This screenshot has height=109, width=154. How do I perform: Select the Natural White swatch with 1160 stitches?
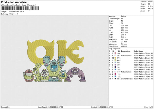pyautogui.click(x=115, y=72)
